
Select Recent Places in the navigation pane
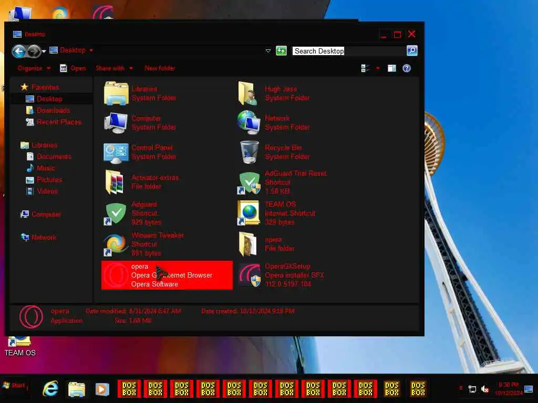[x=54, y=122]
